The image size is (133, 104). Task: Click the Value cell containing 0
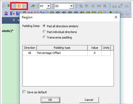click(x=95, y=53)
